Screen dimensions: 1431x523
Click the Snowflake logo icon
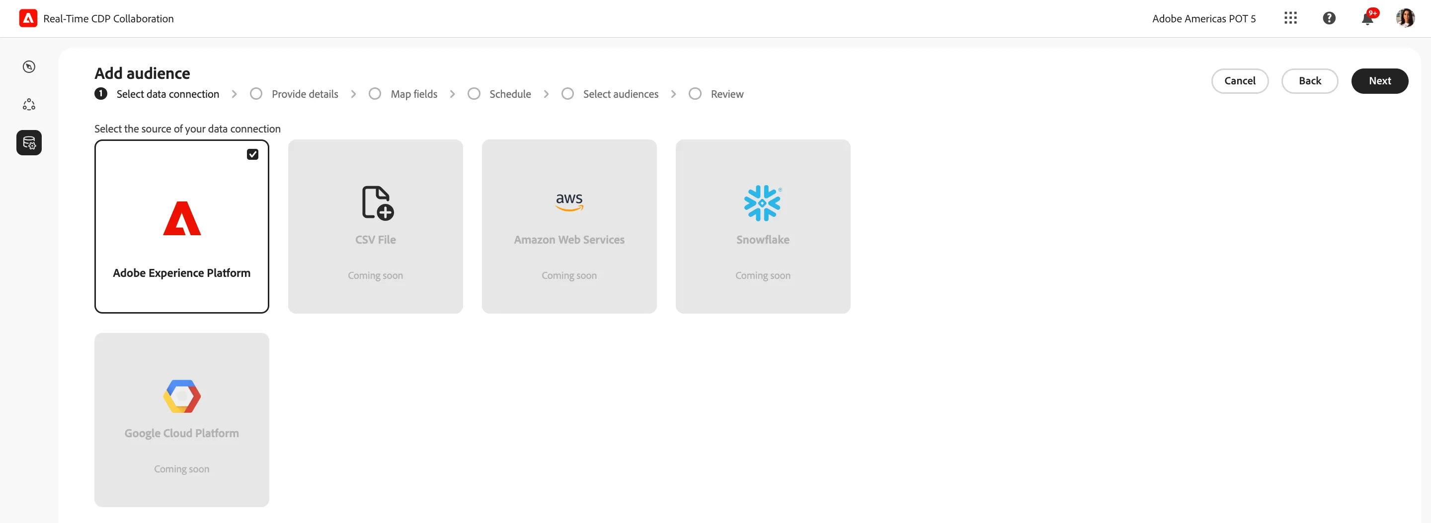click(763, 203)
